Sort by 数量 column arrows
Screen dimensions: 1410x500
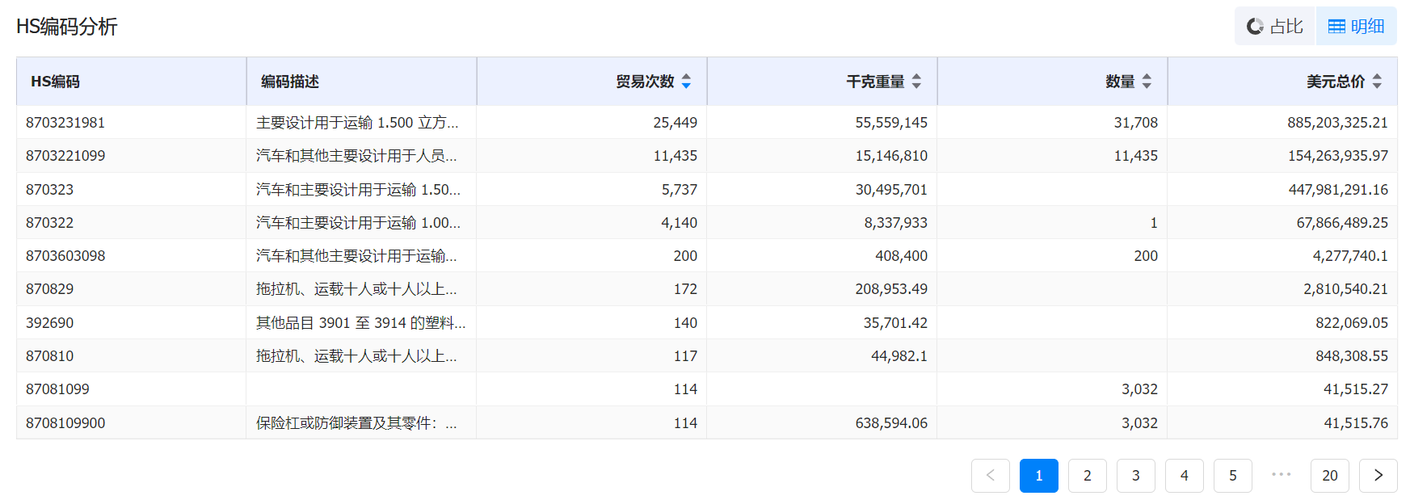pos(1147,82)
